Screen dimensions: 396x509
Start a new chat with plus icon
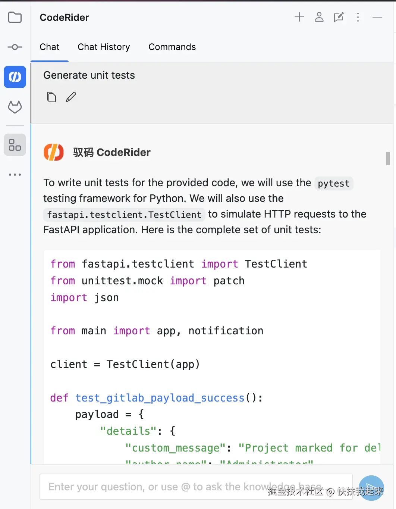[299, 17]
